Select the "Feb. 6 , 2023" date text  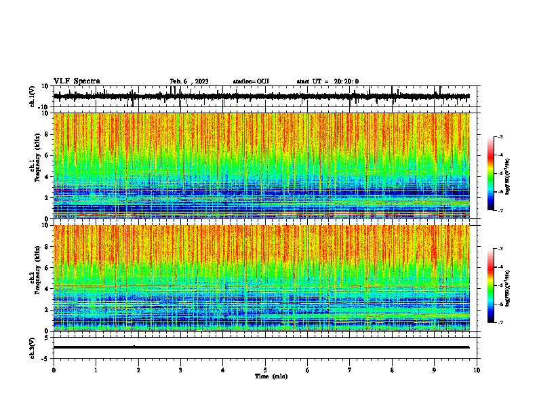point(189,81)
